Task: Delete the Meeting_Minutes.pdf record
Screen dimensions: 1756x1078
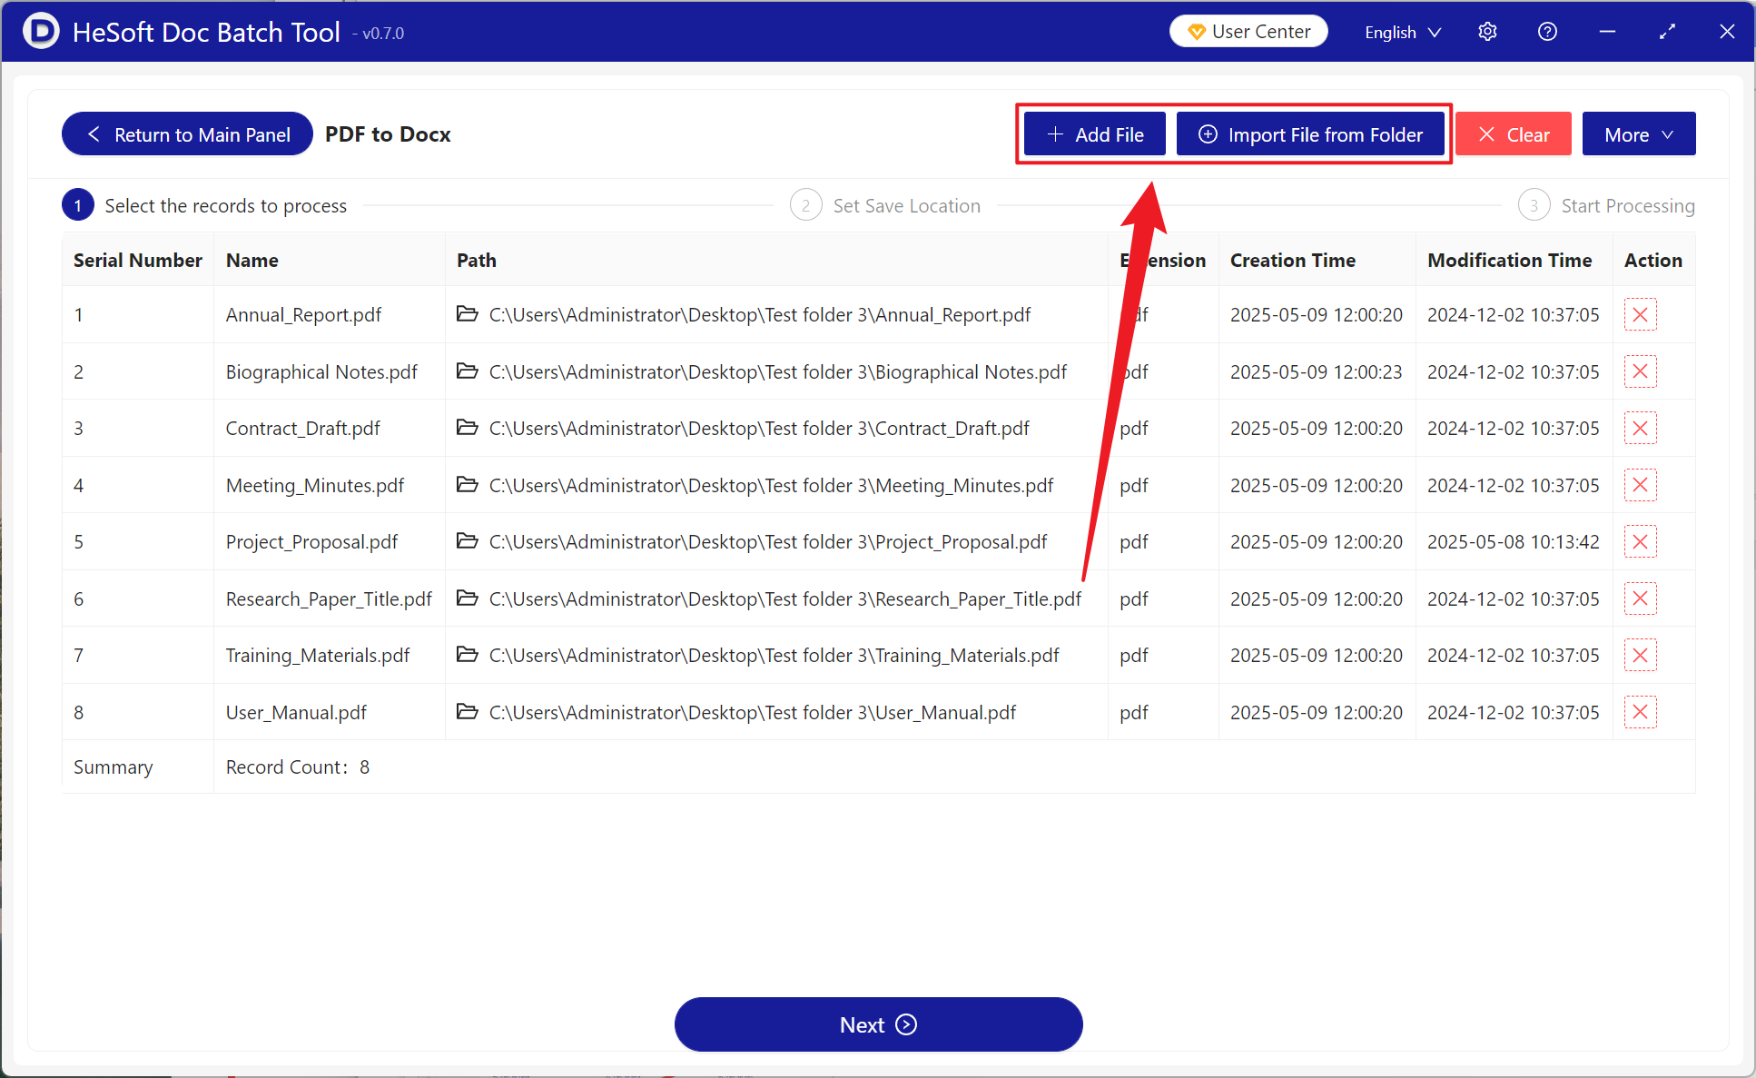Action: point(1640,485)
